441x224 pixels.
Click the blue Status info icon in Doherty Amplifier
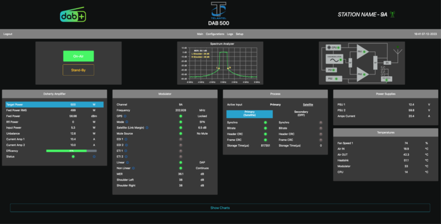pyautogui.click(x=94, y=156)
